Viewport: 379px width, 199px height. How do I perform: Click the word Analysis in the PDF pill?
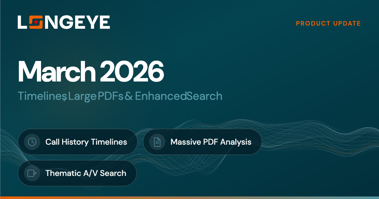pyautogui.click(x=235, y=142)
